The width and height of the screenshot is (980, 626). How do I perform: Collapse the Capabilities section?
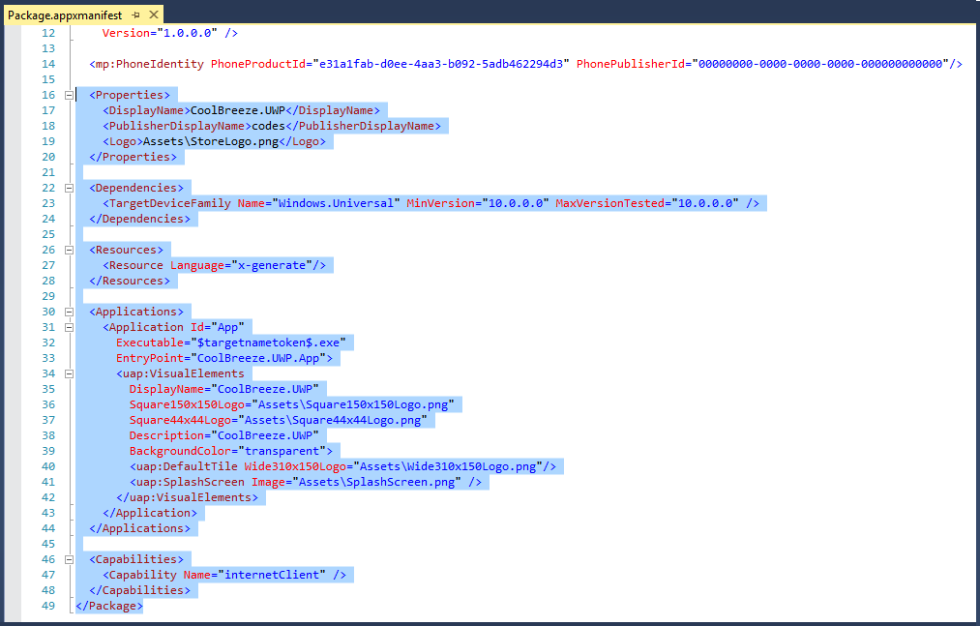click(68, 559)
